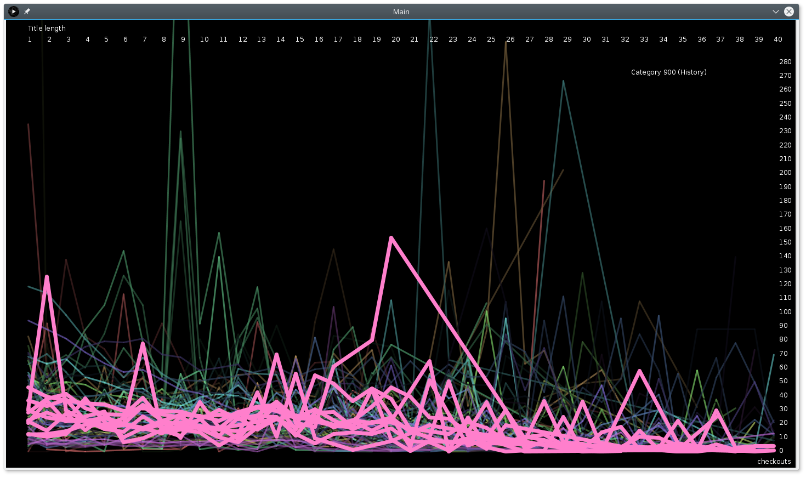Toggle the pin window icon

[27, 12]
